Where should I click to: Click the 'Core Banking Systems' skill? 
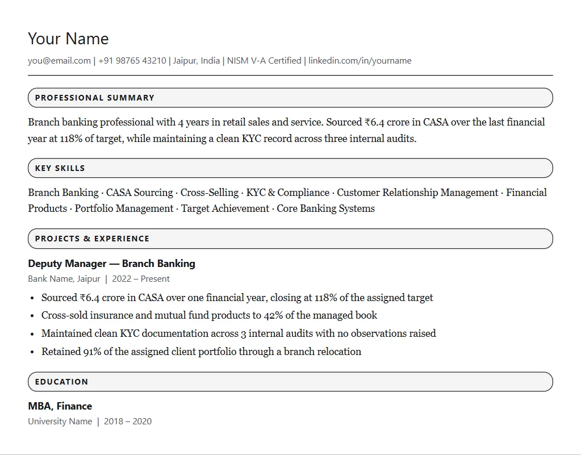tap(325, 208)
